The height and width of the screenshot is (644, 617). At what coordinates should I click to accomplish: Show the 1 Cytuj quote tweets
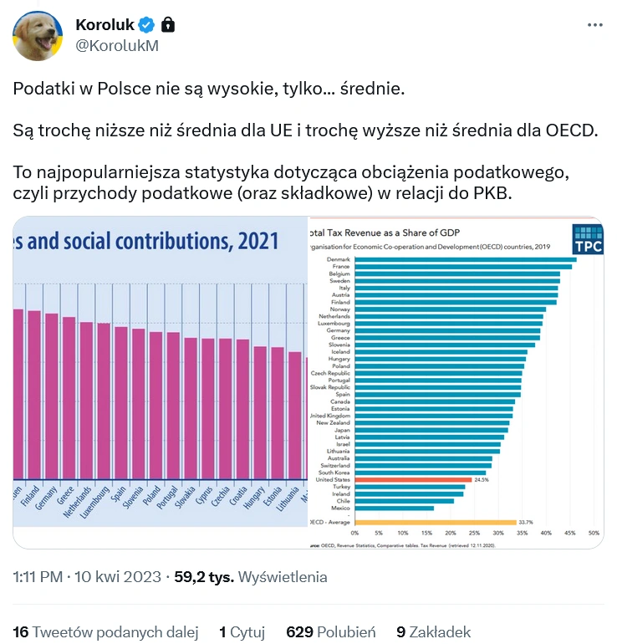[242, 631]
